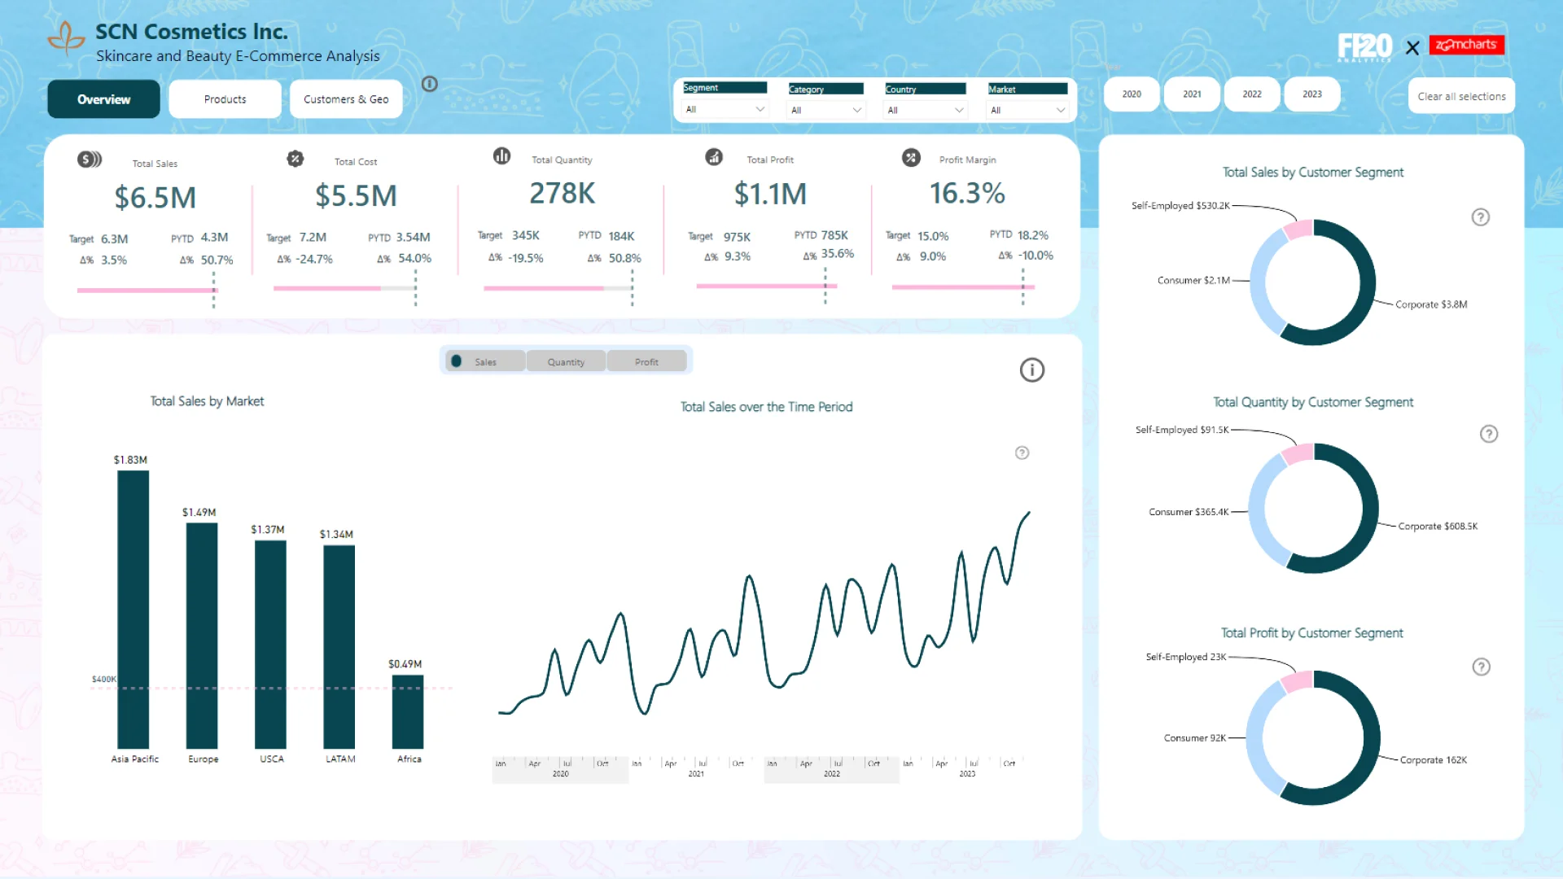Select the USCA sales bar

(x=270, y=645)
